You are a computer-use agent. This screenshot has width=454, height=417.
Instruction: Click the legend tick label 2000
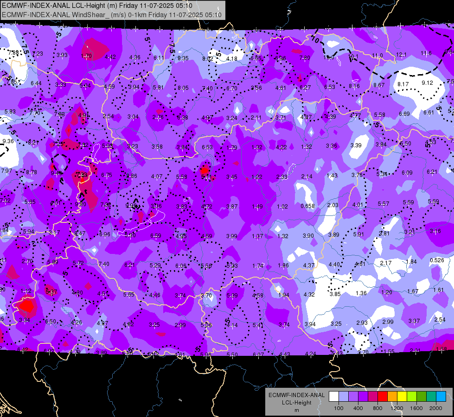tap(436, 408)
